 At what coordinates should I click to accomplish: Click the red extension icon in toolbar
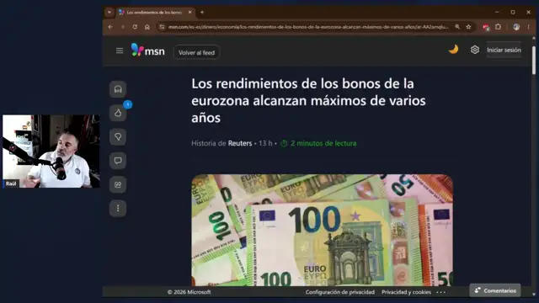coord(486,27)
